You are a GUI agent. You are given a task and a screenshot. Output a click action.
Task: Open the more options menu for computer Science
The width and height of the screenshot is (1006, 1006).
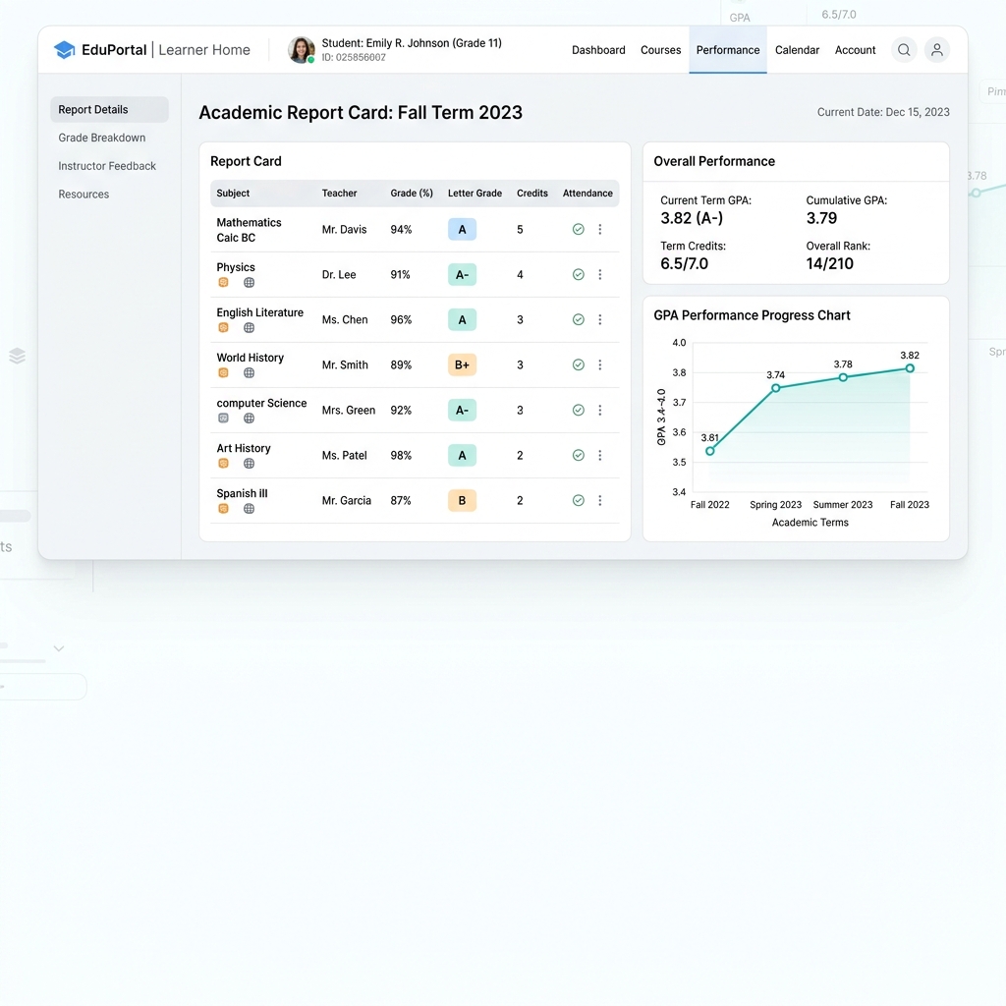pyautogui.click(x=600, y=410)
